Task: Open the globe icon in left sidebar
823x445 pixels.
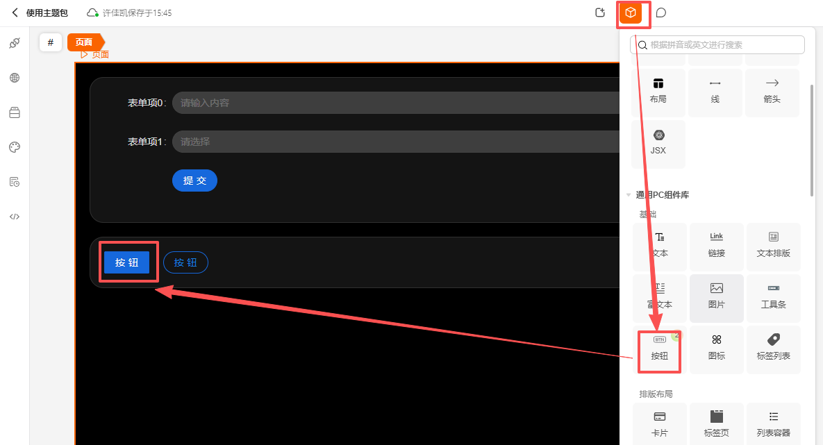Action: 15,78
